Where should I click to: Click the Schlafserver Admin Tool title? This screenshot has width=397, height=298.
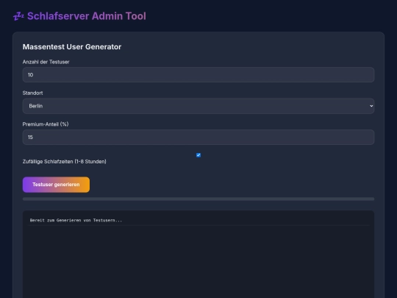click(x=87, y=16)
